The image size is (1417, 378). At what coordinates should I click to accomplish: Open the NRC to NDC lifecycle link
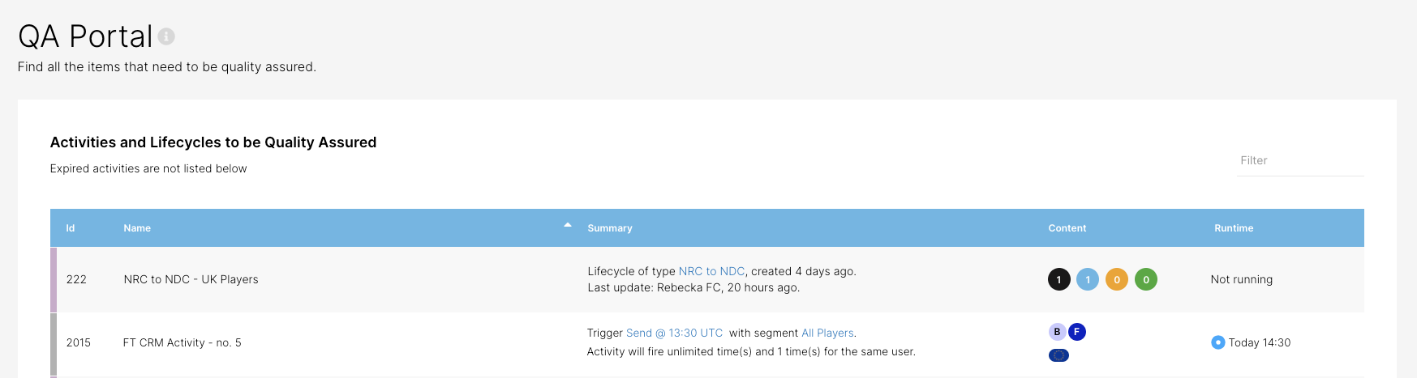(711, 271)
